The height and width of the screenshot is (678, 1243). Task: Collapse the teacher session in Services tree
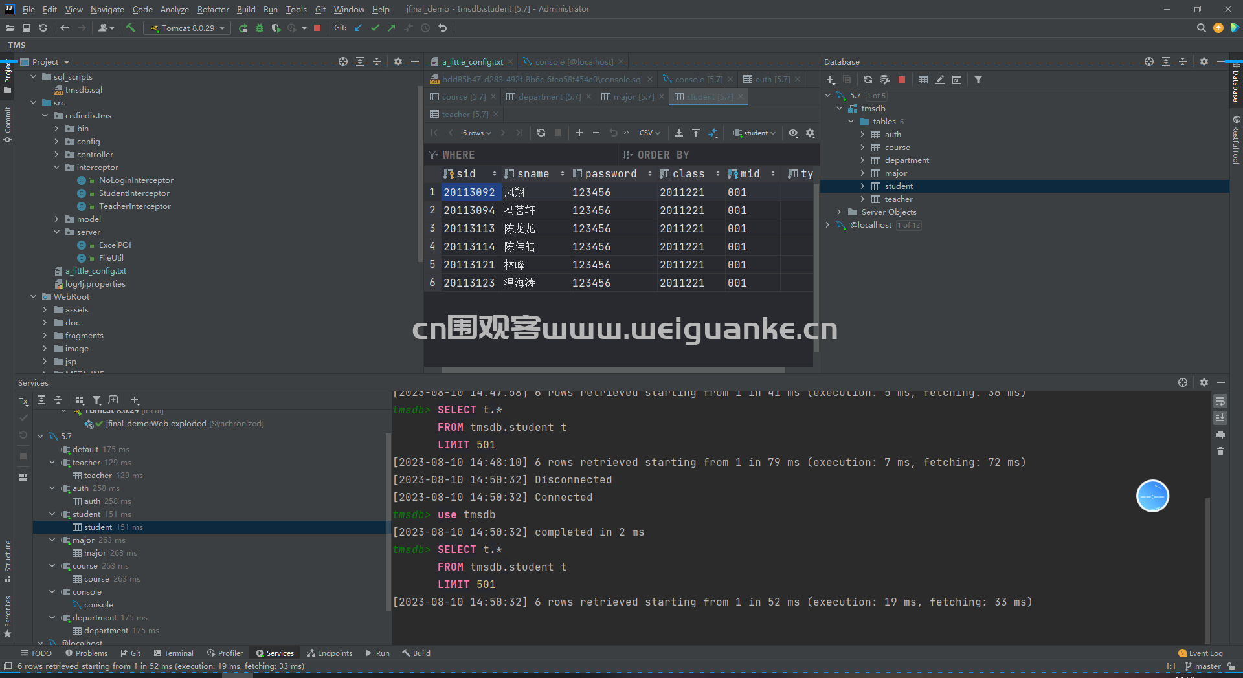52,463
